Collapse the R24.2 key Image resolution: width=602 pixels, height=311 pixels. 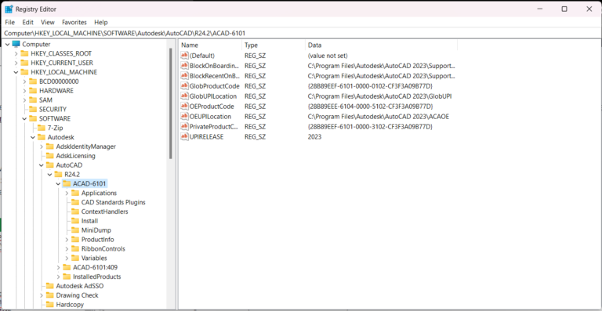pos(50,174)
